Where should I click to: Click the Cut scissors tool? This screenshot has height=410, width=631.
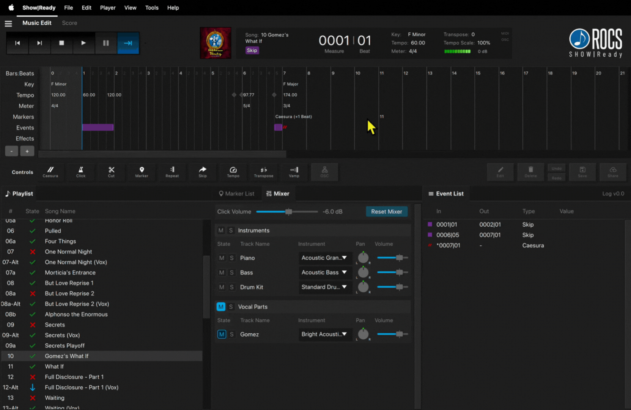click(x=111, y=172)
